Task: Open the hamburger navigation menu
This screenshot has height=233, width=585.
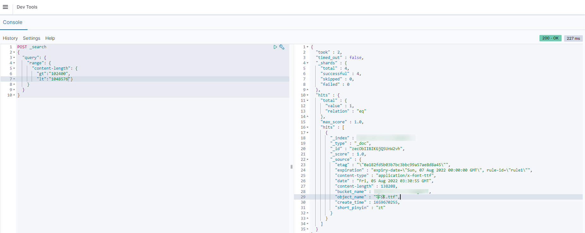Action: [x=5, y=7]
